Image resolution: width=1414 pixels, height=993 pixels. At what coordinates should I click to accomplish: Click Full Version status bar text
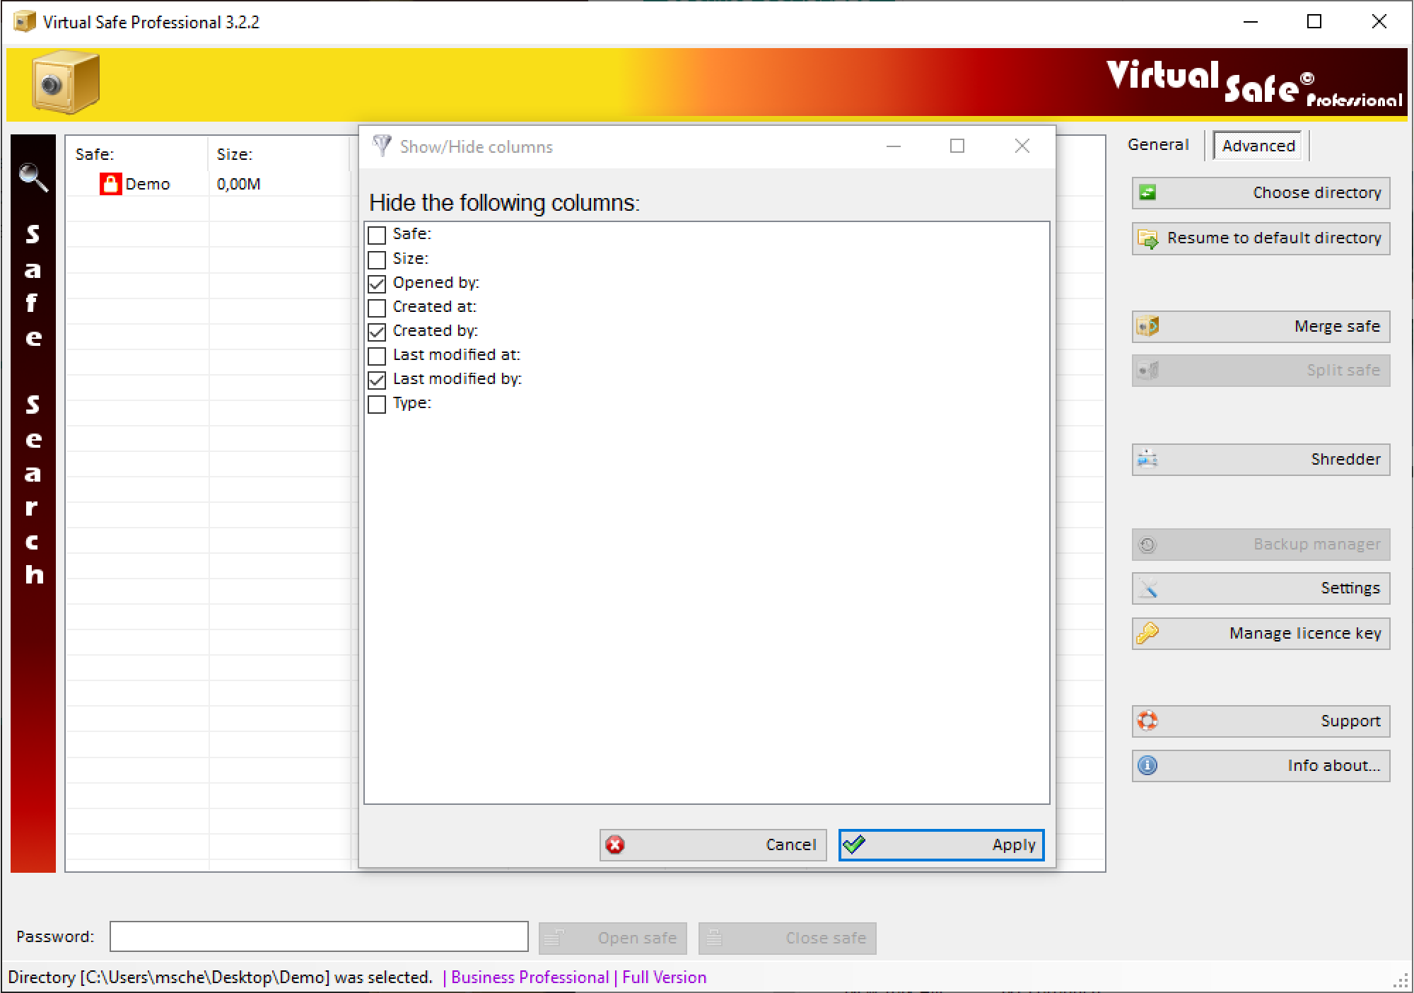664,977
